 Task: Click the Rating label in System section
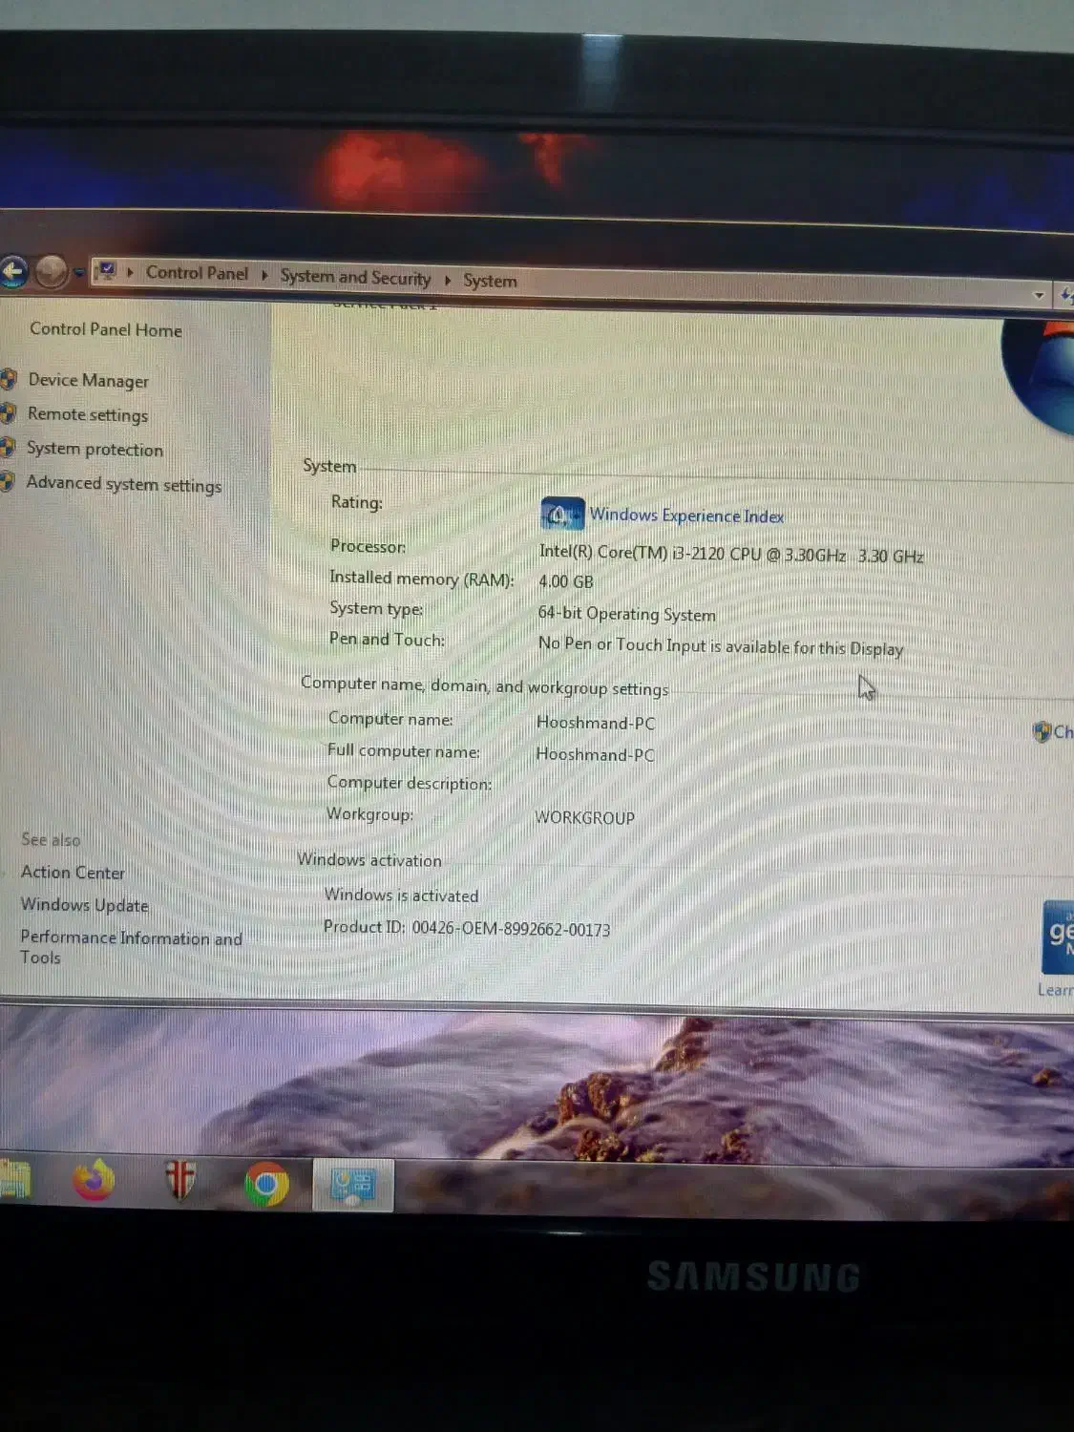coord(356,502)
